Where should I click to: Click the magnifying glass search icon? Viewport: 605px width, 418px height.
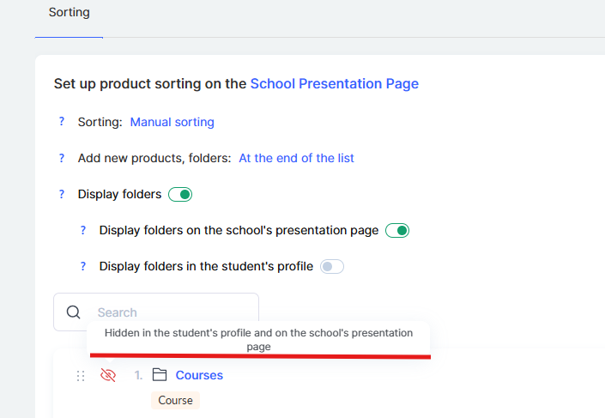point(74,312)
